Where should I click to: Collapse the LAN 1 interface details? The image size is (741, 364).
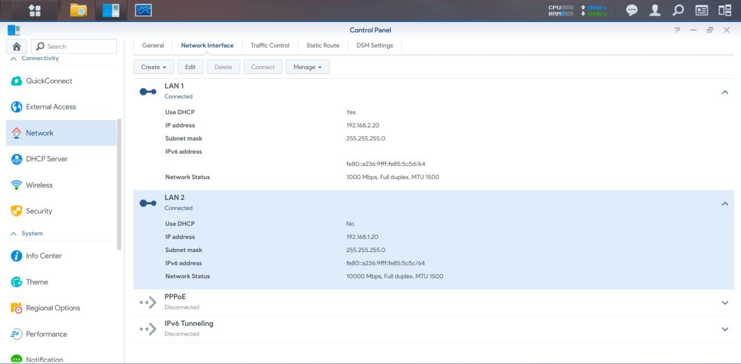pyautogui.click(x=725, y=92)
